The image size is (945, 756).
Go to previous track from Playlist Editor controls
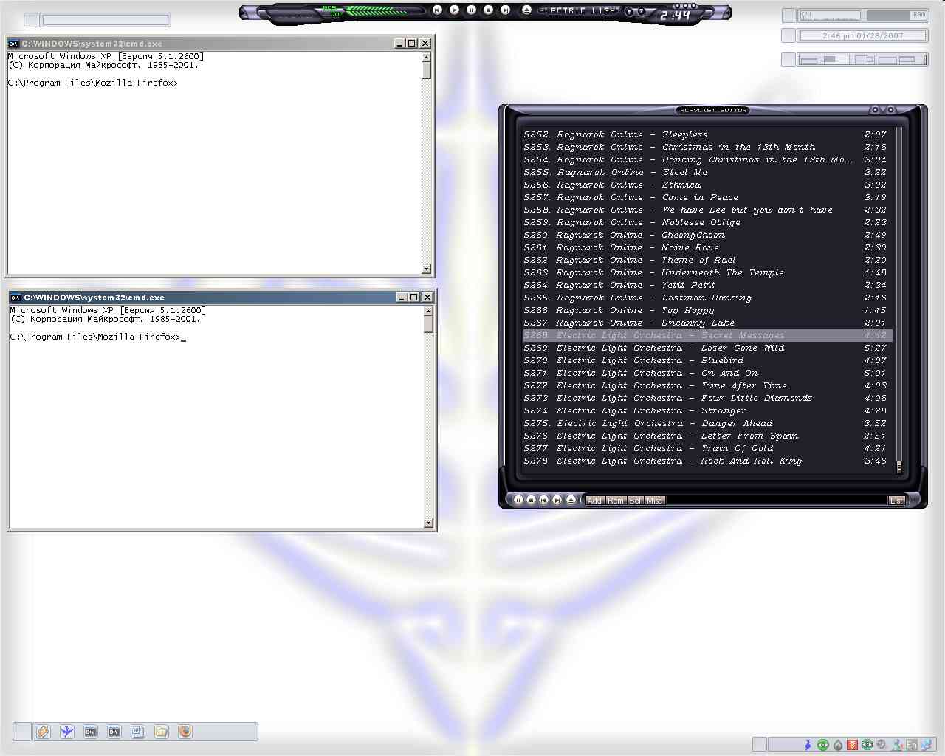click(x=543, y=500)
